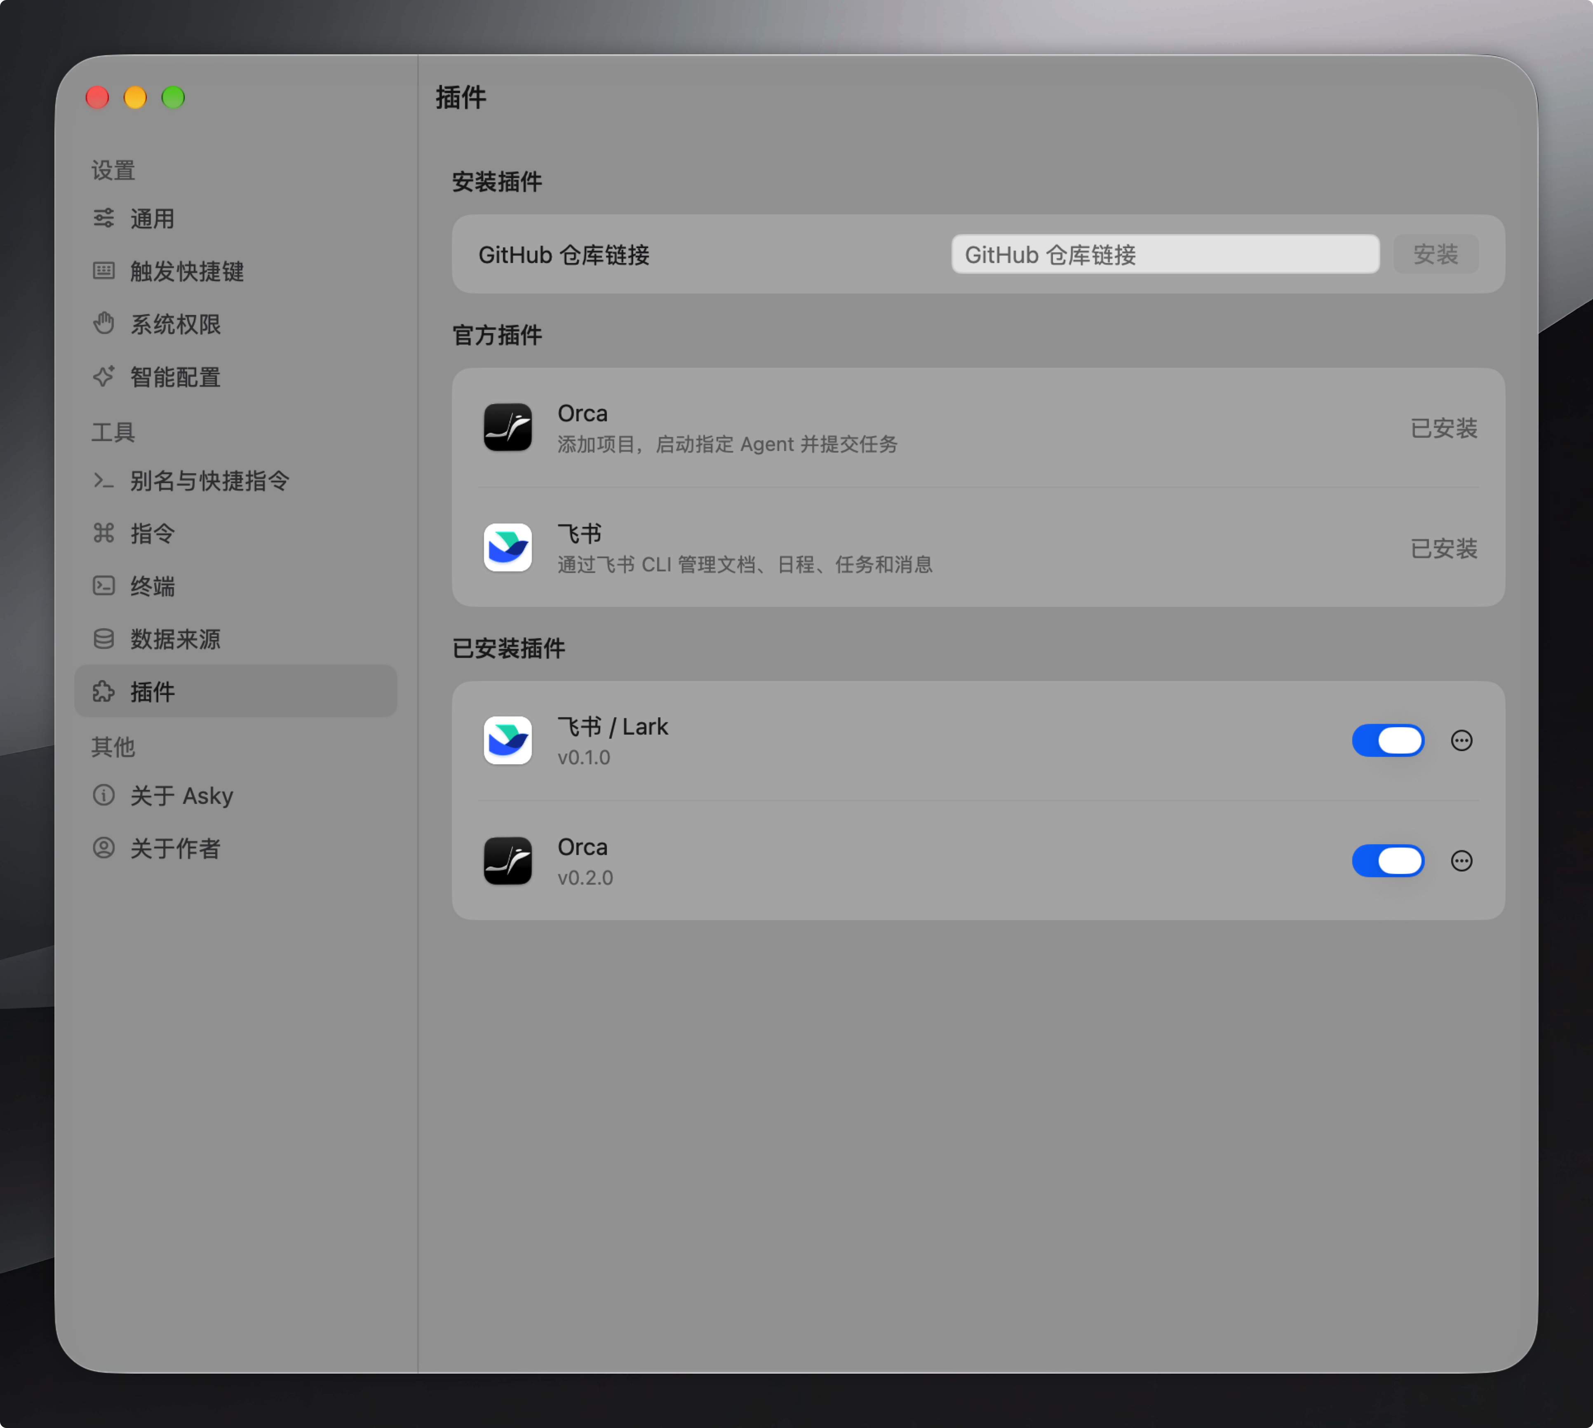This screenshot has height=1428, width=1593.
Task: Close the window with red button
Action: tap(97, 97)
